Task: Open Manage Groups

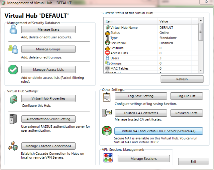Action: [x=48, y=49]
